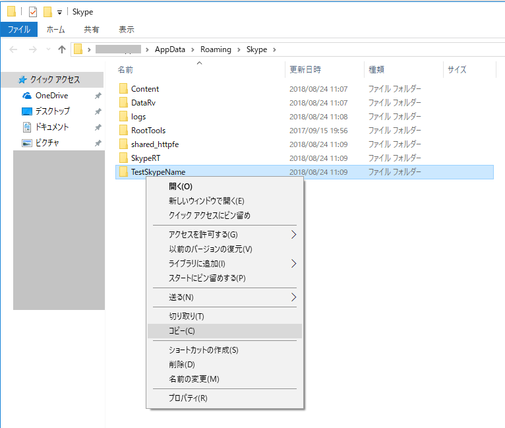Expand ライブラリに追加(I) submenu
Image resolution: width=505 pixels, height=428 pixels.
225,263
